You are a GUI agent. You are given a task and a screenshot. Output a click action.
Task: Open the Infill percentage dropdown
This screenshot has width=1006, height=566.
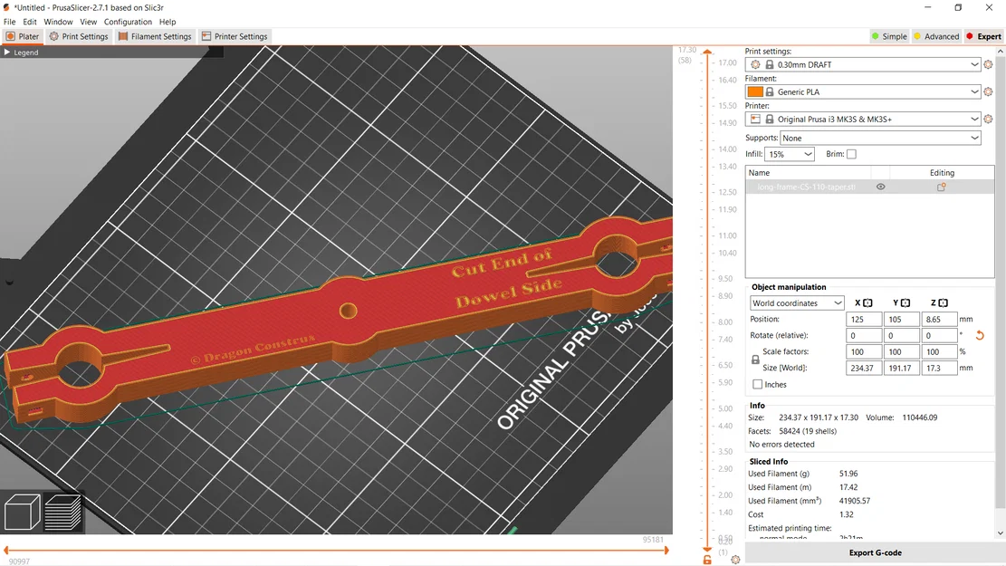pyautogui.click(x=790, y=154)
